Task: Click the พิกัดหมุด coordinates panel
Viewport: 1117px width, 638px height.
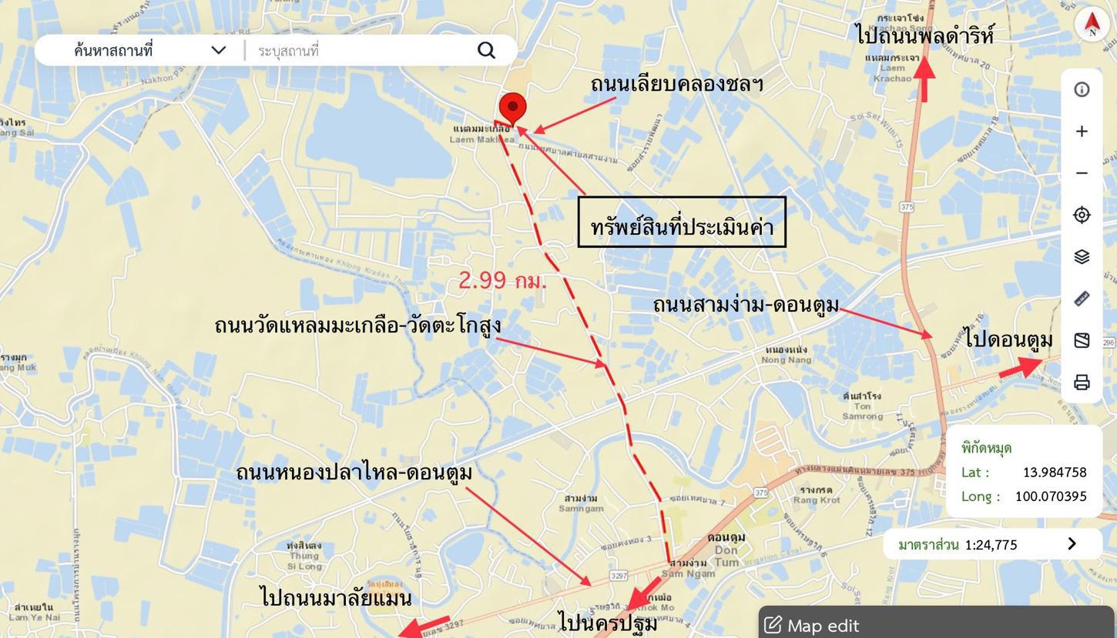Action: 1024,471
